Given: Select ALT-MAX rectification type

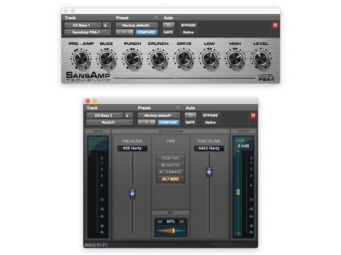Looking at the screenshot, I should (x=170, y=179).
